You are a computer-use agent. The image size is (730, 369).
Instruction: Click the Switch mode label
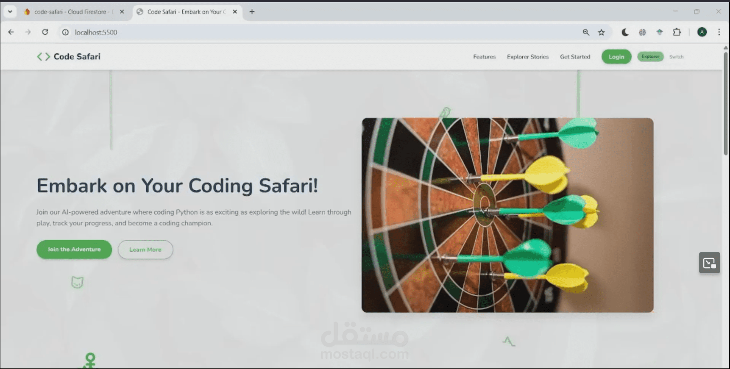[676, 57]
